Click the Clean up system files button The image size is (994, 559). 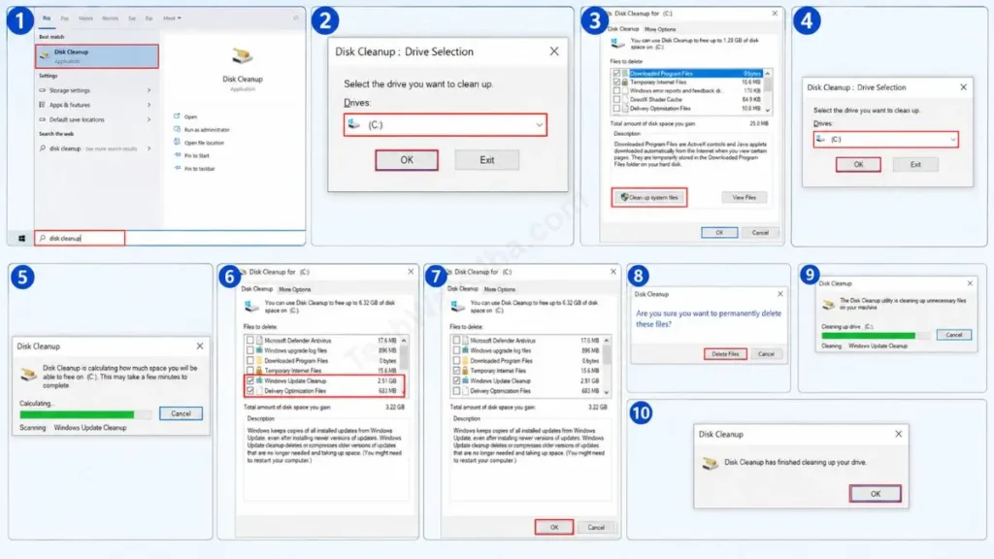click(649, 198)
